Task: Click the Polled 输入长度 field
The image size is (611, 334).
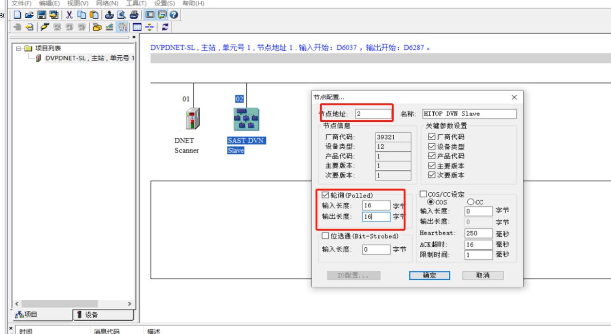Action: point(376,206)
